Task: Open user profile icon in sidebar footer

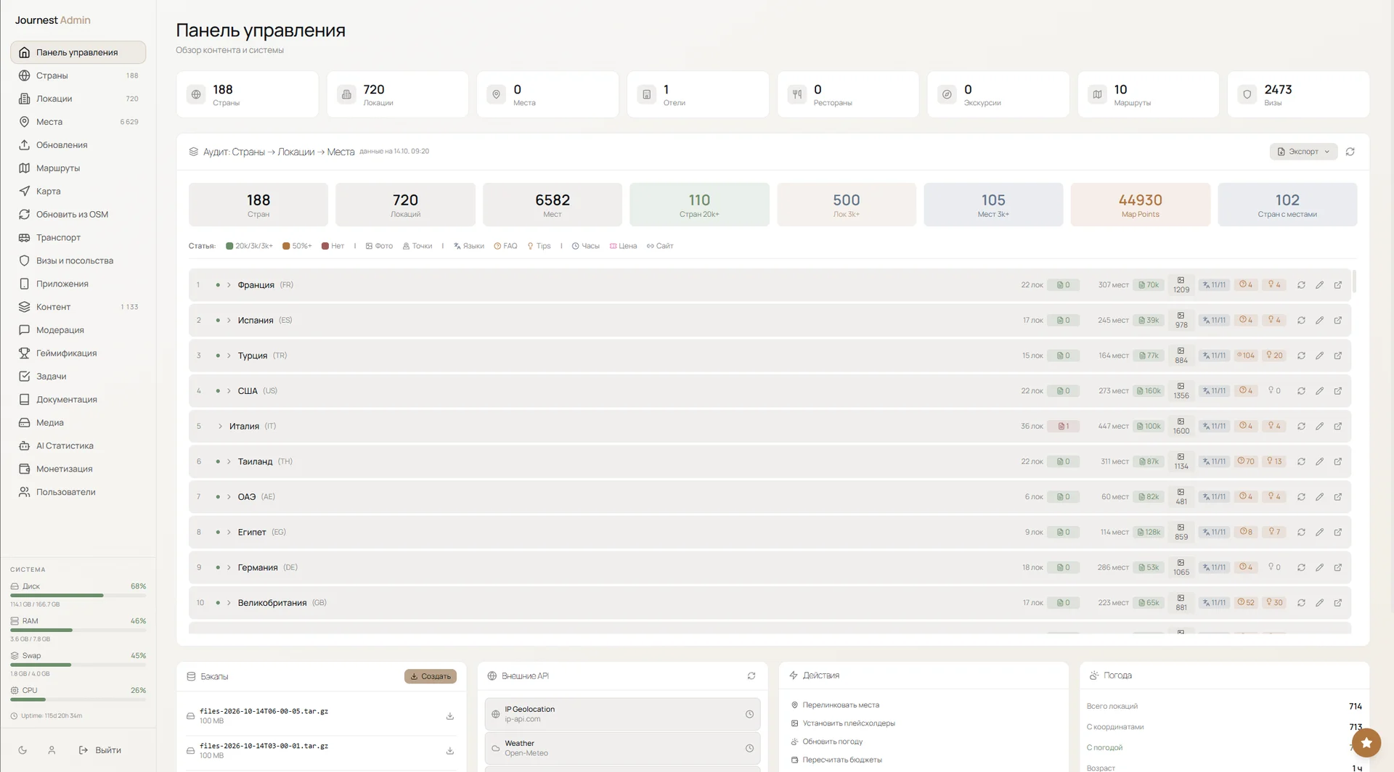Action: click(52, 750)
